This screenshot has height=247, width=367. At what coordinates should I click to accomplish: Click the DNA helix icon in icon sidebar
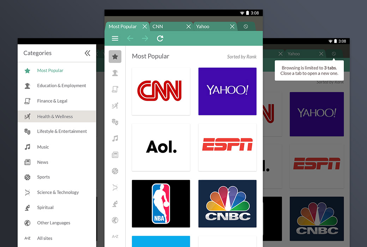tap(115, 187)
